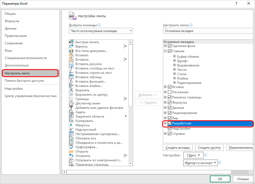The height and width of the screenshot is (184, 255).
Task: Open the Импорт и экспорт dropdown
Action: coord(200,163)
